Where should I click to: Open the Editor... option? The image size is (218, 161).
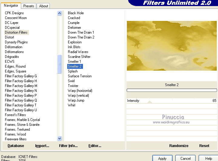point(95,146)
